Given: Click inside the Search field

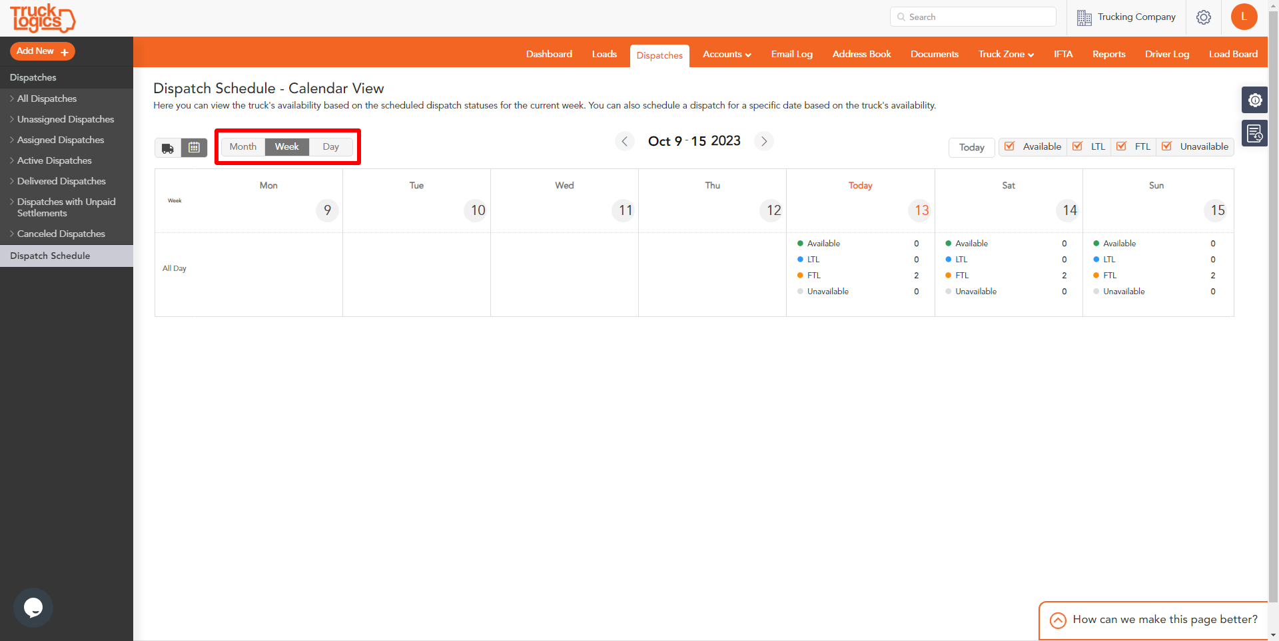Looking at the screenshot, I should (x=973, y=17).
